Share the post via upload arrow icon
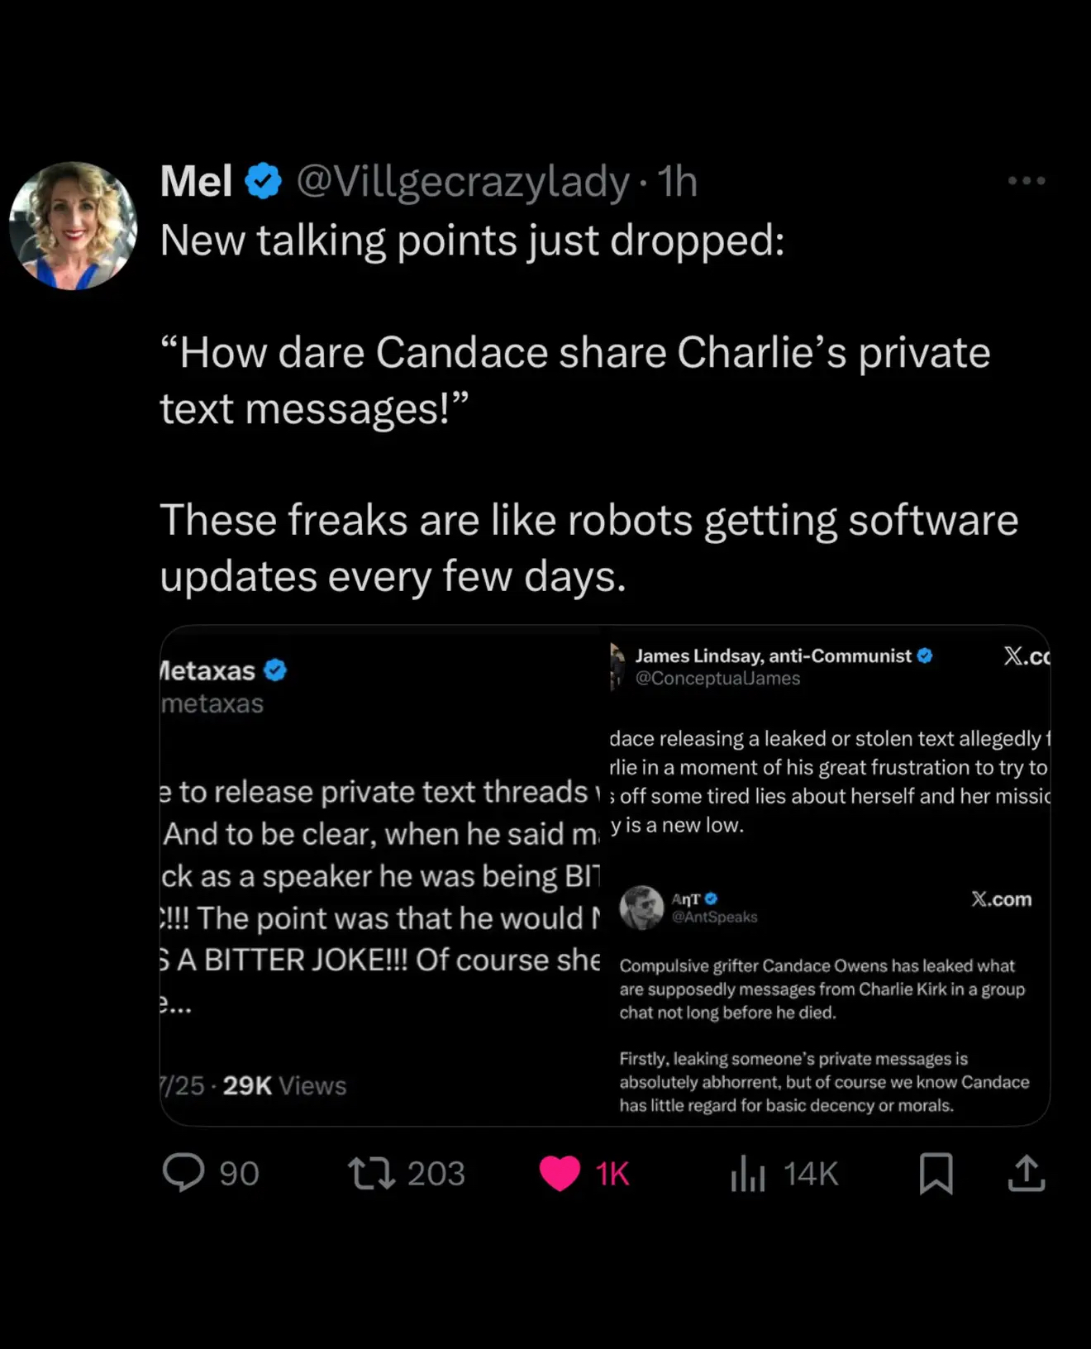The image size is (1091, 1349). click(x=1027, y=1173)
